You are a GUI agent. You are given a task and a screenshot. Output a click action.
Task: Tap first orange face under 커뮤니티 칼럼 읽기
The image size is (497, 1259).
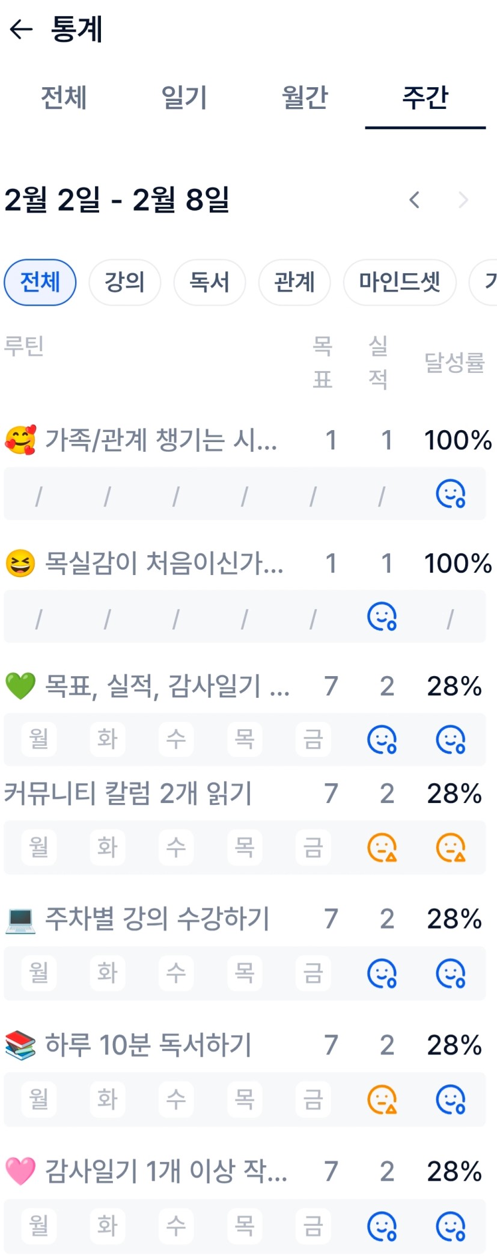tap(382, 848)
